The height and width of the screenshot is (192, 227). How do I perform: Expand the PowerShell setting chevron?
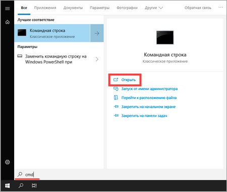97,59
